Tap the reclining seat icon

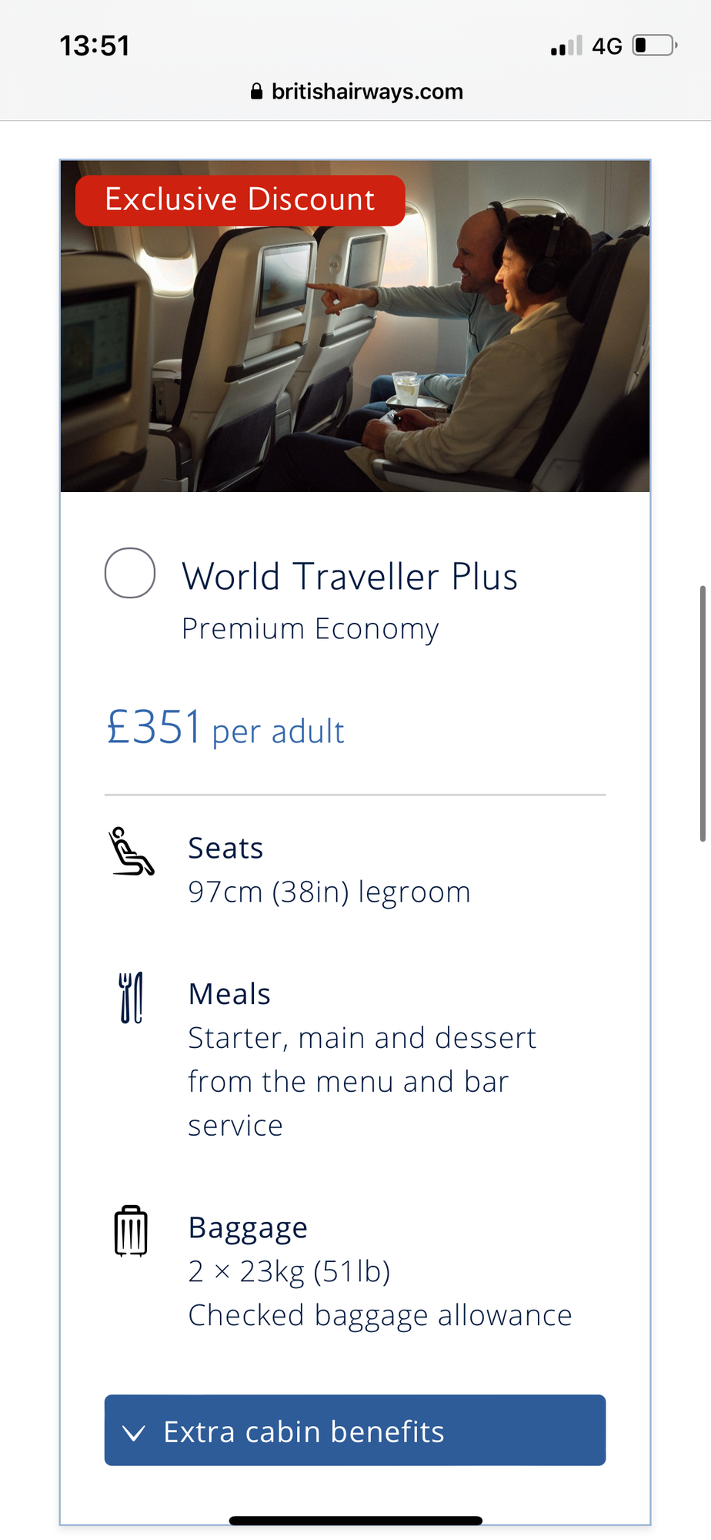click(x=132, y=852)
